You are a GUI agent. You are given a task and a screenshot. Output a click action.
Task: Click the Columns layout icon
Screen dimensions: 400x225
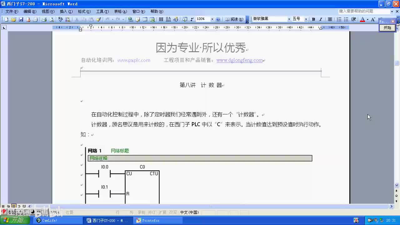(x=161, y=19)
